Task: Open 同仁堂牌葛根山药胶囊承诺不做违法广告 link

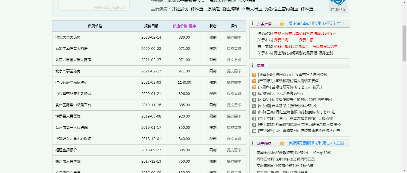Action: click(308, 131)
